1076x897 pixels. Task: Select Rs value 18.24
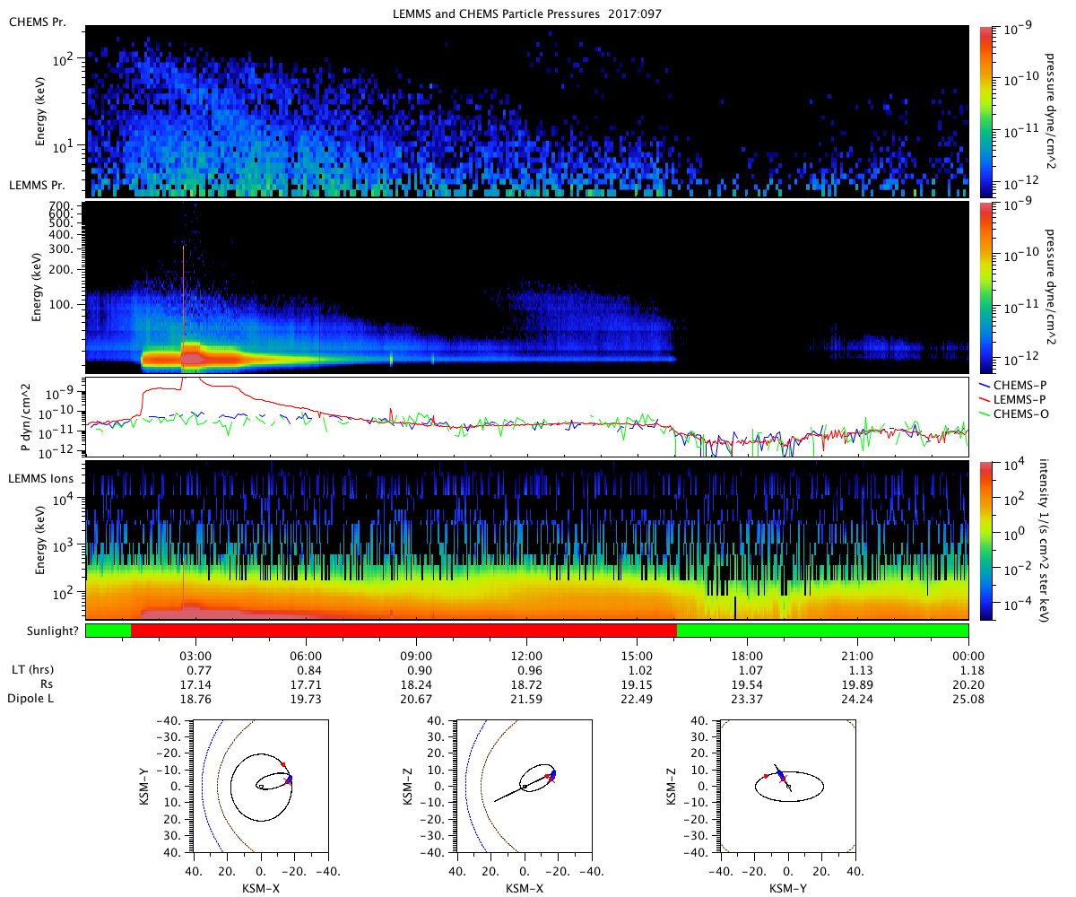[x=416, y=684]
